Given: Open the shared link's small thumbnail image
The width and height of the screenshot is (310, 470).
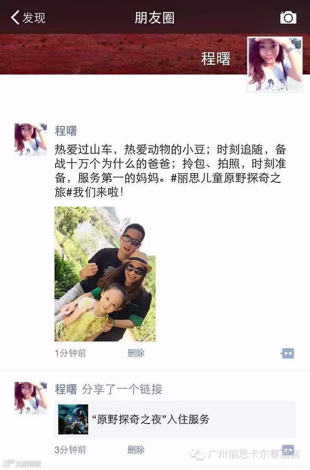Looking at the screenshot, I should click(73, 419).
